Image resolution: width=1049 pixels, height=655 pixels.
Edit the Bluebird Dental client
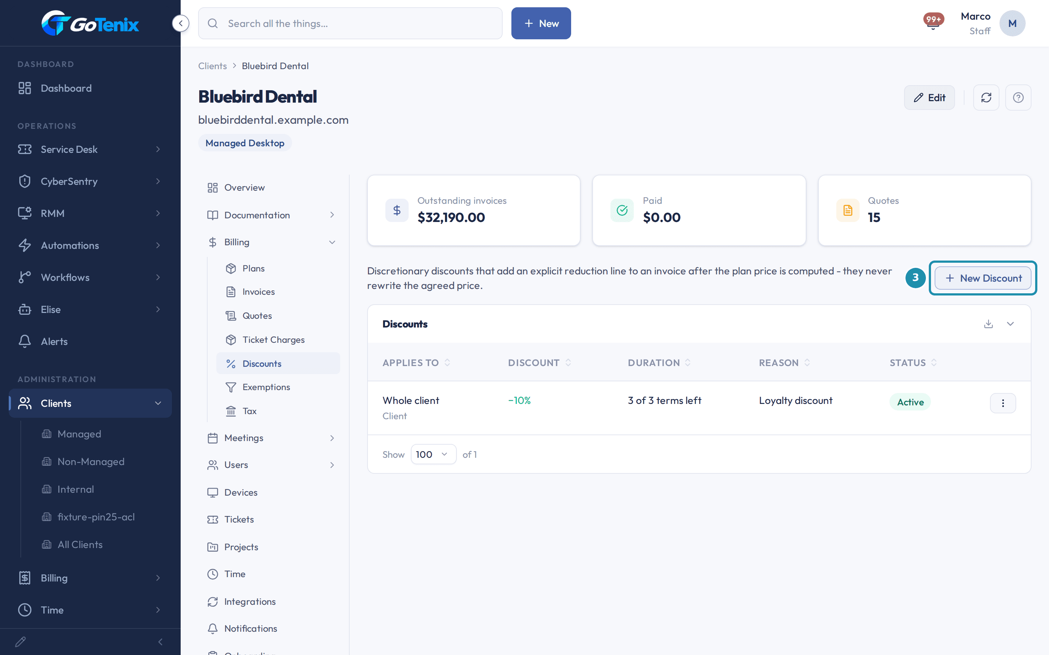pos(929,98)
